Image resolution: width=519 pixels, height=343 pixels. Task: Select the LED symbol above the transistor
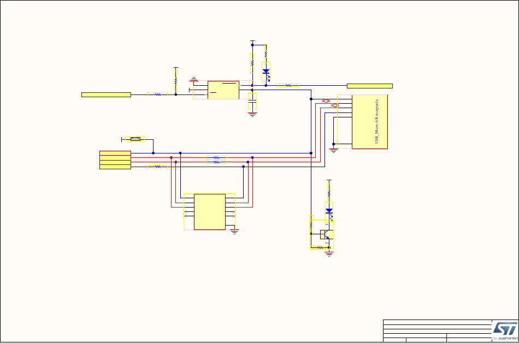329,210
